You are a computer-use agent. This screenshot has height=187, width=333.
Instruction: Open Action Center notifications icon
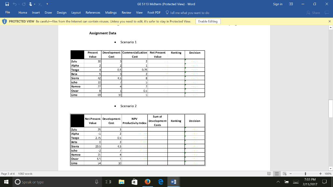coord(324,182)
